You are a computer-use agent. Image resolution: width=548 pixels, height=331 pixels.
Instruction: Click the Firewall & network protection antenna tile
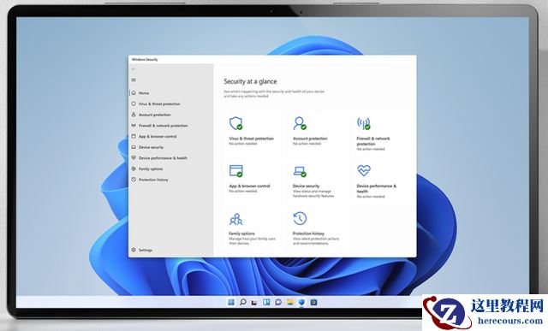click(x=381, y=133)
